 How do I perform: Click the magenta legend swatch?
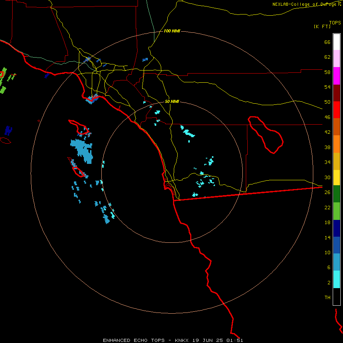(337, 76)
